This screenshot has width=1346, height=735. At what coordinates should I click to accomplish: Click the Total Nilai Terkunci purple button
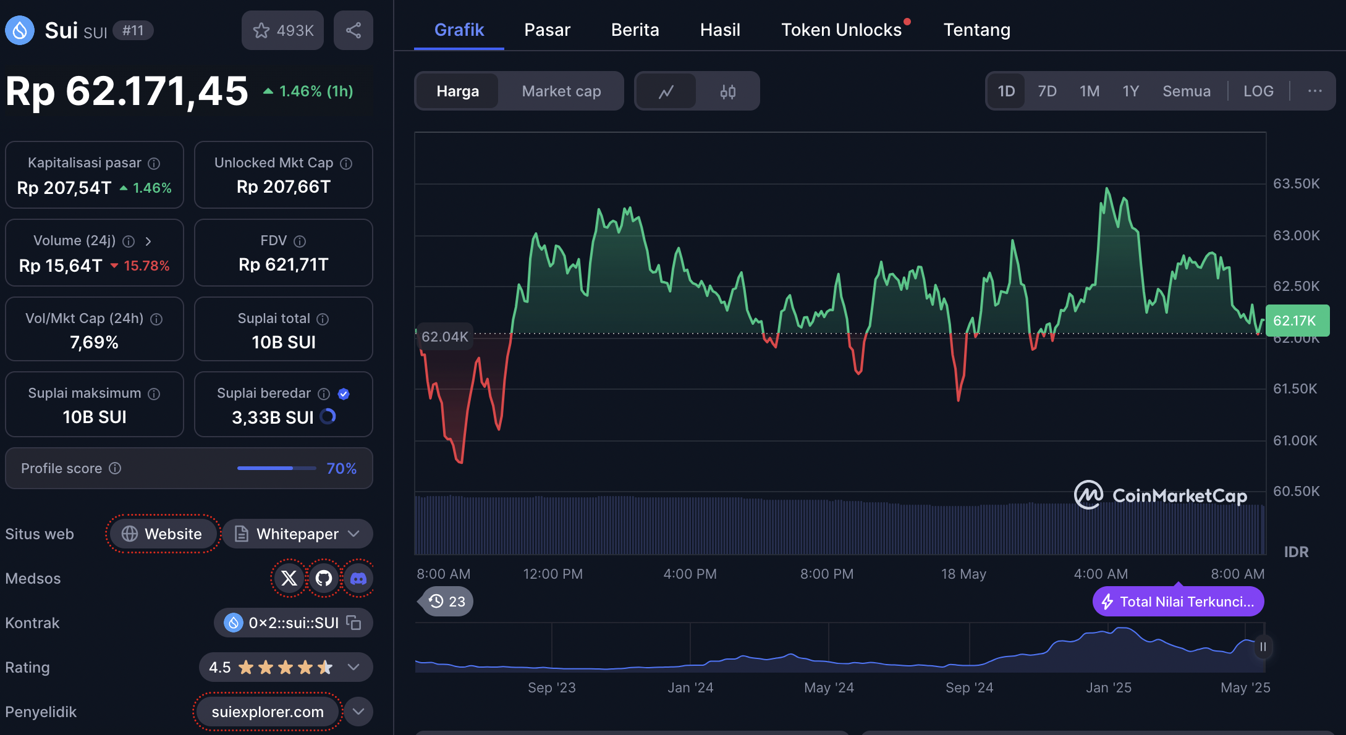(x=1178, y=602)
